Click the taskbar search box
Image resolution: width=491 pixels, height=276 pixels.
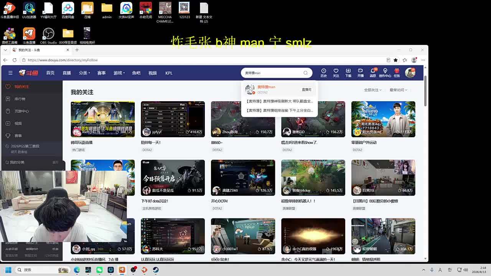(x=42, y=270)
